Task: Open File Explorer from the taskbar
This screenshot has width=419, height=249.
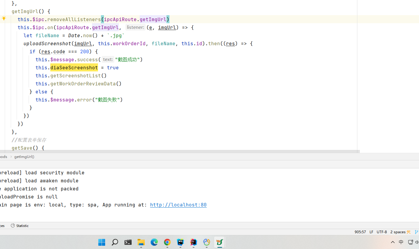Action: coord(141,242)
